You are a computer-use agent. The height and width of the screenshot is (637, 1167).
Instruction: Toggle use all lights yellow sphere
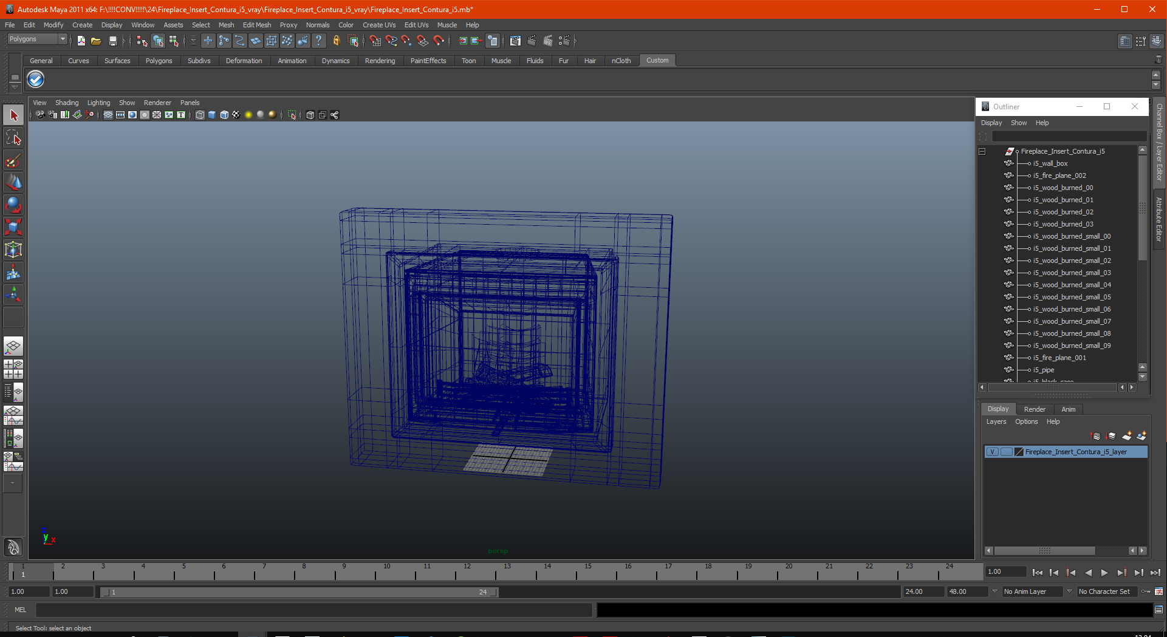(248, 115)
